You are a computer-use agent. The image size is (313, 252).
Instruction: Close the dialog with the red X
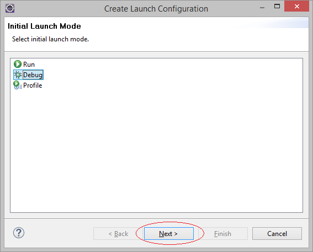296,7
